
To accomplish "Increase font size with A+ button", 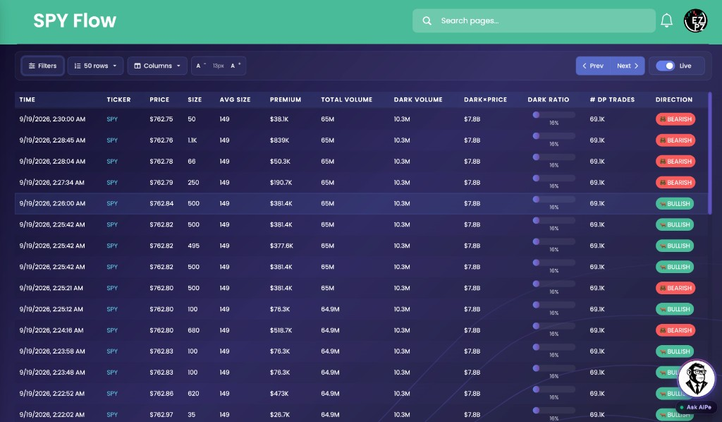I will [x=235, y=66].
